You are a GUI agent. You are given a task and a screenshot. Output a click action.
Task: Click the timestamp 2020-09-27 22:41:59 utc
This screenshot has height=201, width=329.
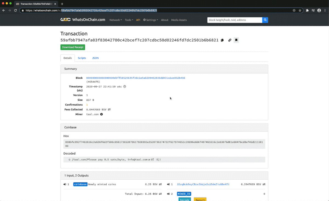104,86
